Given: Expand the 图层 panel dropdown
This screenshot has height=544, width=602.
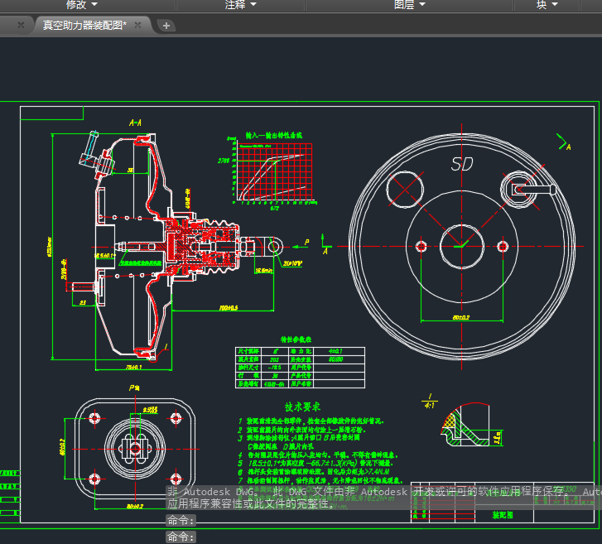Looking at the screenshot, I should (410, 4).
